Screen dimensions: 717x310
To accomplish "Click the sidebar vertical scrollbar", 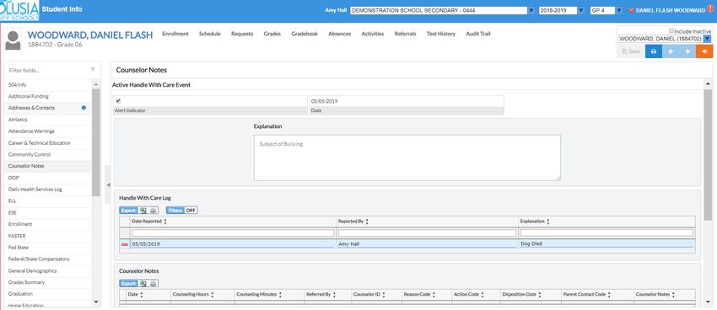I will [96, 142].
